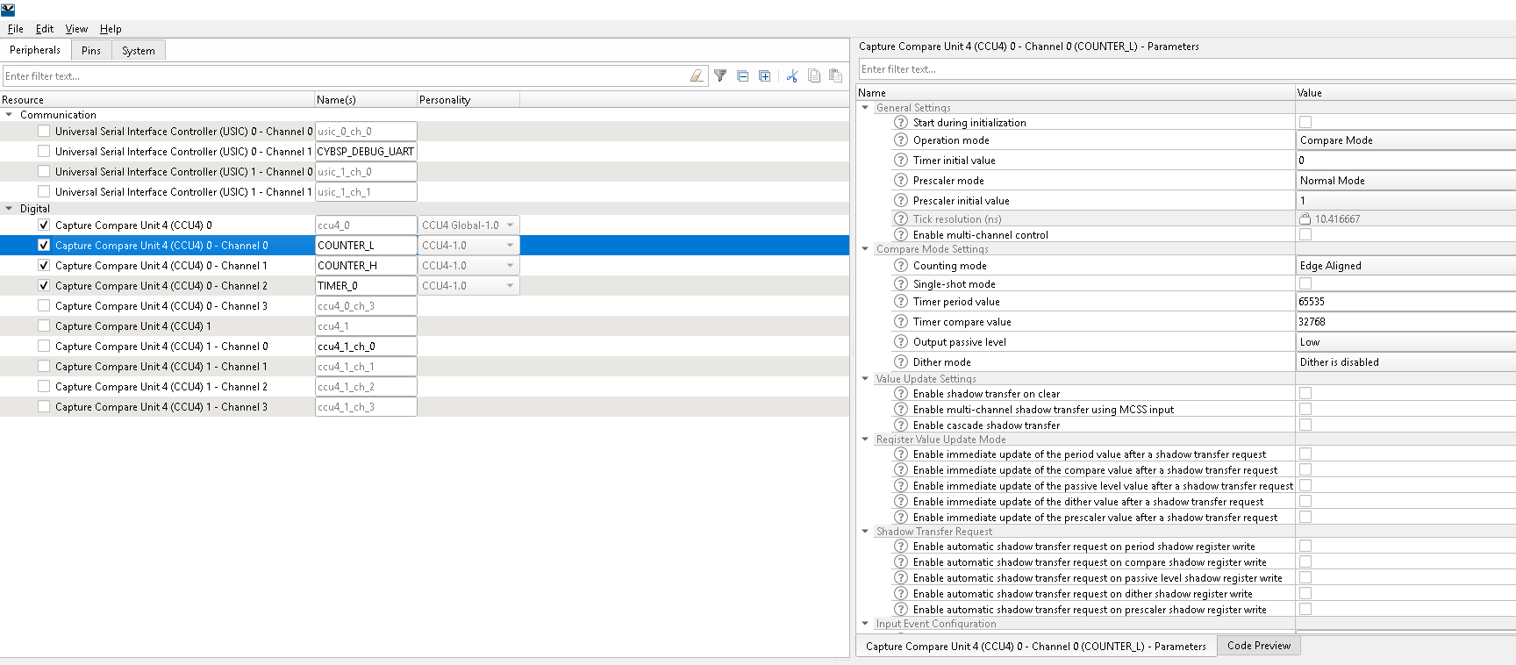Switch to the Pins tab

[91, 51]
